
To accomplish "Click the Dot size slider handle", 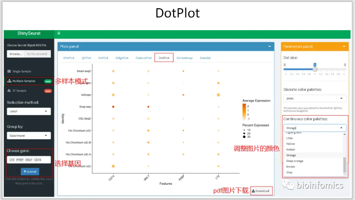I will (x=315, y=69).
